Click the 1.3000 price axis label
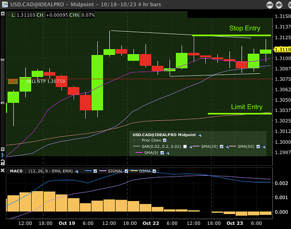 pyautogui.click(x=283, y=142)
